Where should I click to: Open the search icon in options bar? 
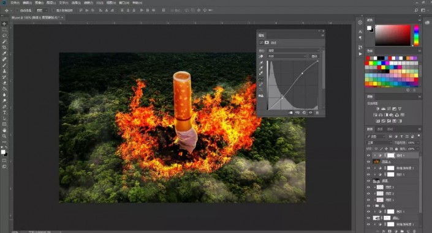pos(416,10)
